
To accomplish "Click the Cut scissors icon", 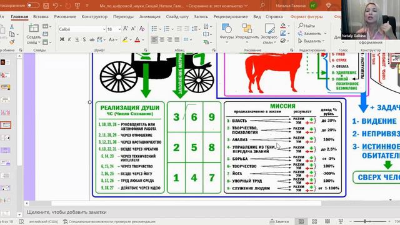I will pos(12,26).
